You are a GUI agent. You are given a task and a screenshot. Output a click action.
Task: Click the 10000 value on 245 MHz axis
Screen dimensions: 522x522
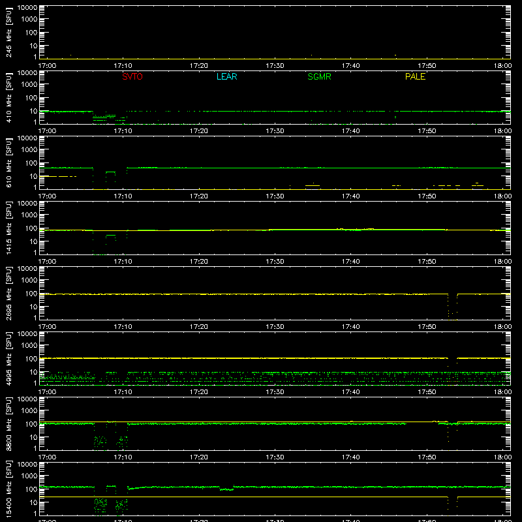[x=27, y=8]
